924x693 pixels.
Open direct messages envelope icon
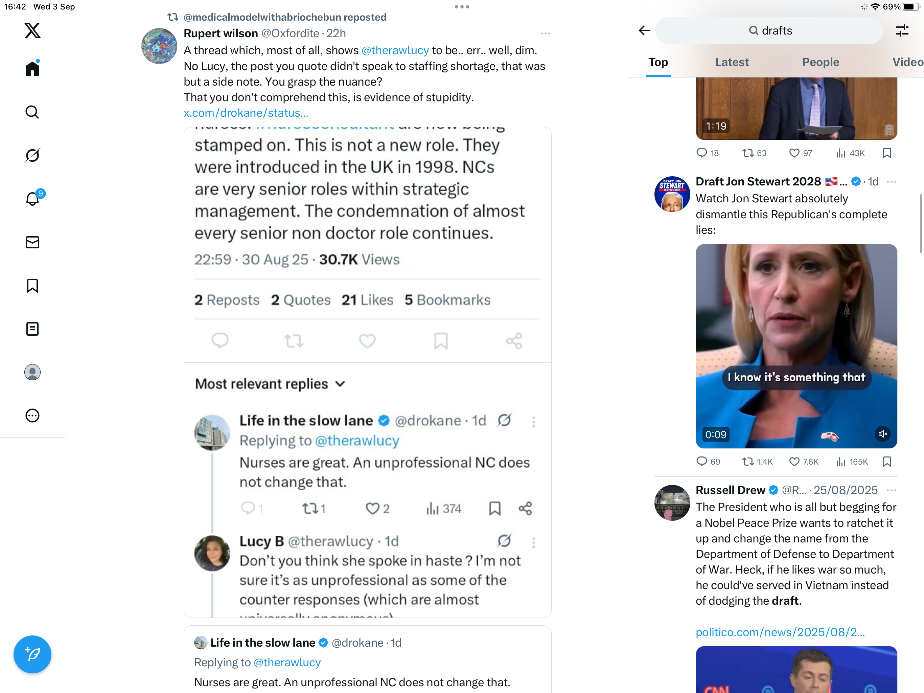[x=32, y=242]
